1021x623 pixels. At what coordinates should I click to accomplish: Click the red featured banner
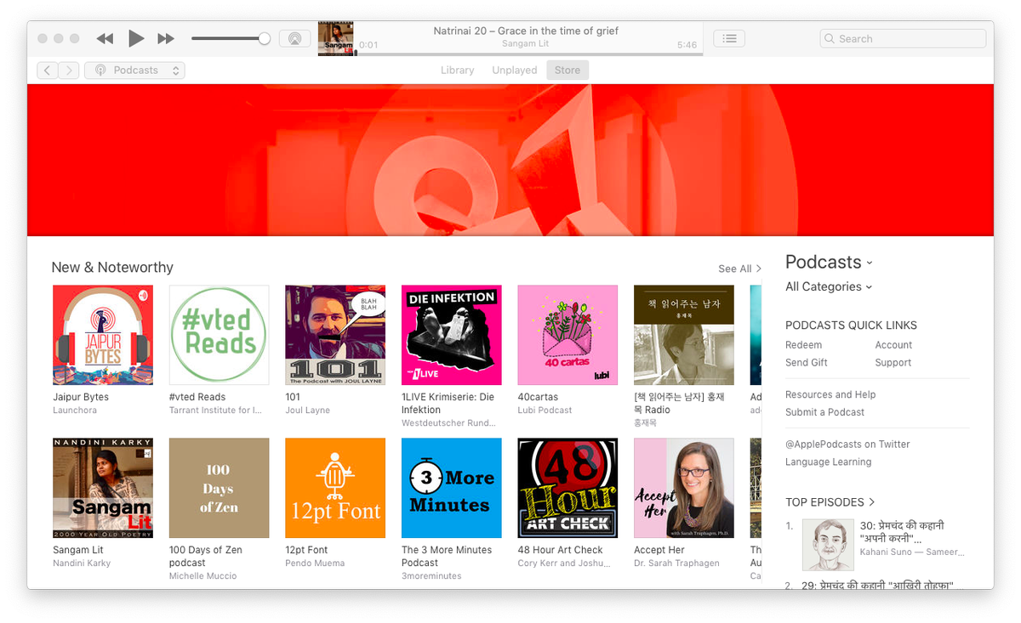(x=510, y=160)
